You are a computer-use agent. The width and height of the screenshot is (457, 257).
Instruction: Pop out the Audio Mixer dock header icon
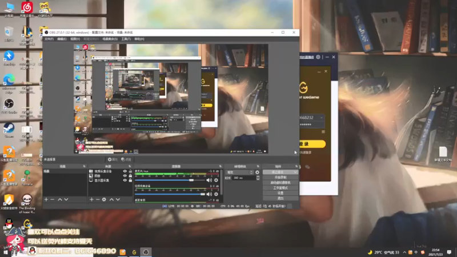tap(221, 166)
